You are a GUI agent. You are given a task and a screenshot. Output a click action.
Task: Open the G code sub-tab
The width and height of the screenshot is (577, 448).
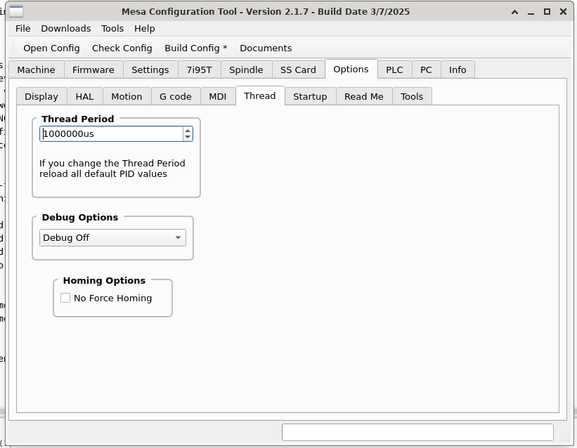click(x=176, y=96)
